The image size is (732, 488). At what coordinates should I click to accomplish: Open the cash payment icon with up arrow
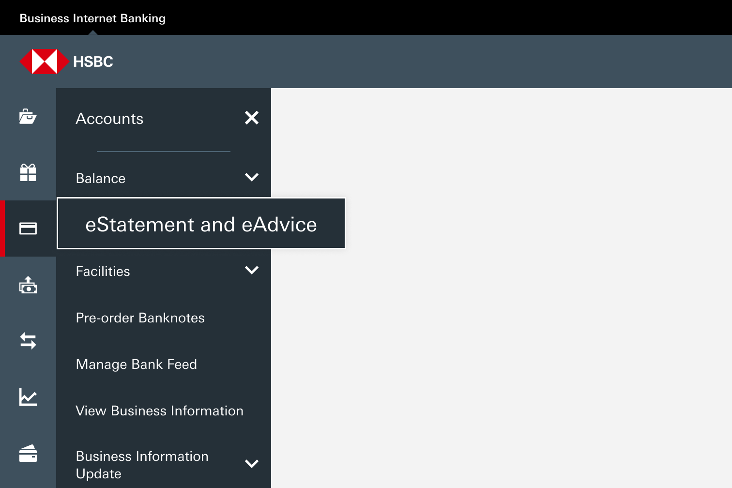(x=28, y=285)
